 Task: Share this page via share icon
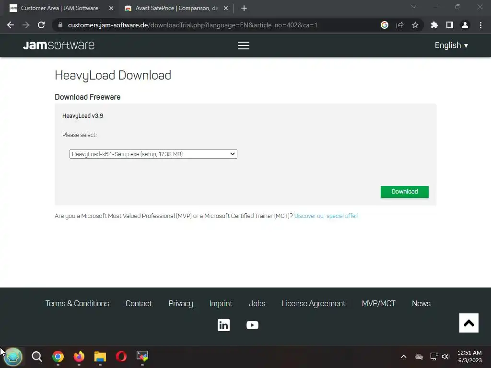coord(400,25)
